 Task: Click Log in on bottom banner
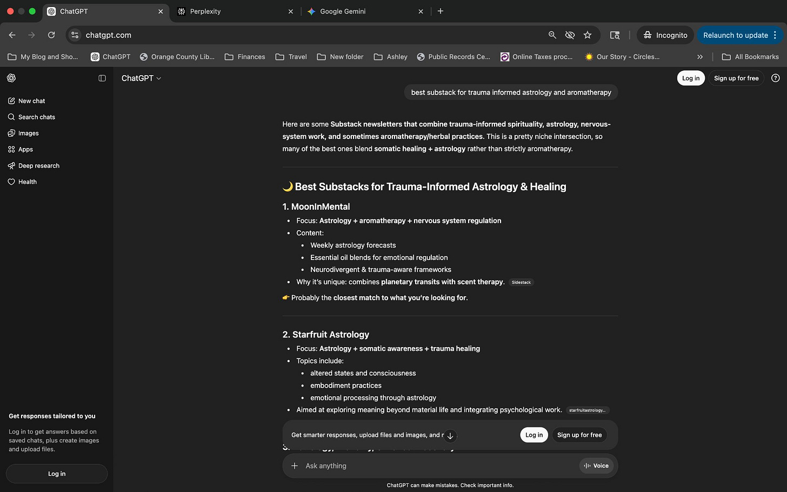534,435
